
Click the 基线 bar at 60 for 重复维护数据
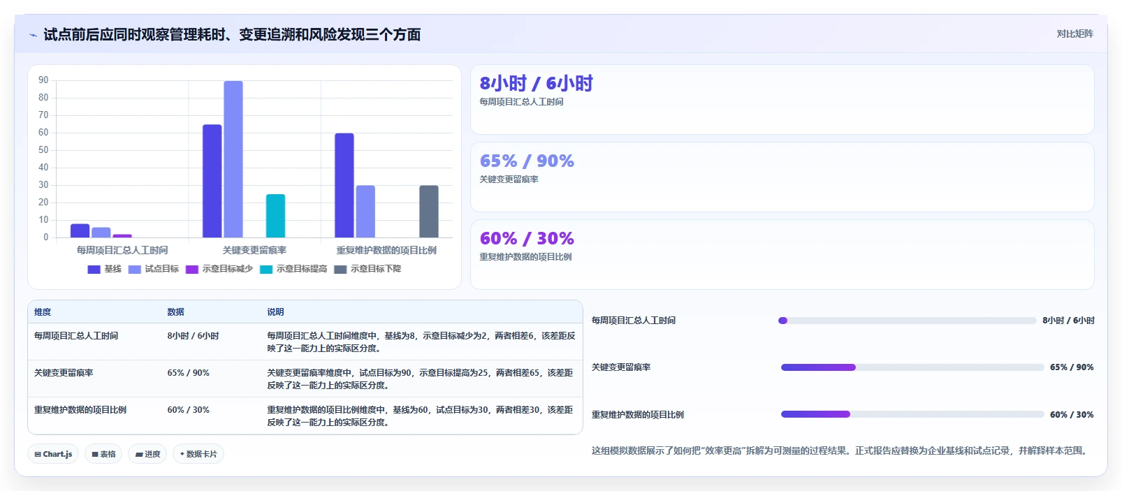click(x=344, y=185)
